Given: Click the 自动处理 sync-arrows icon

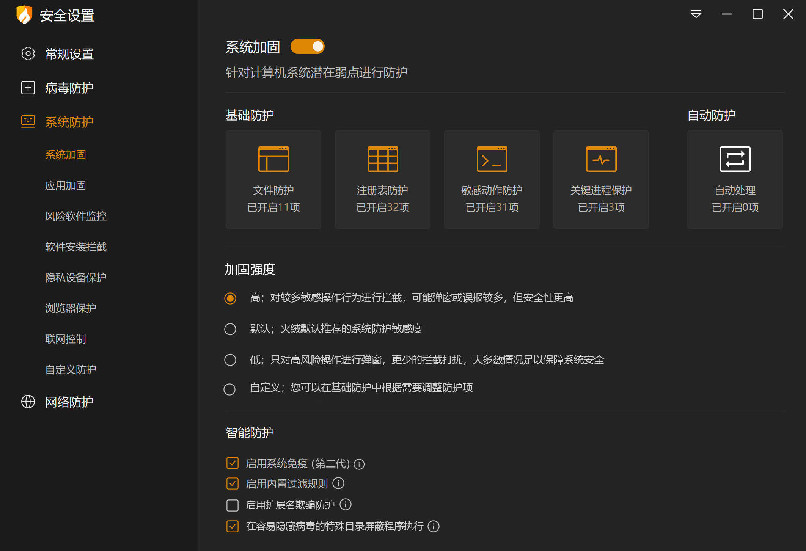Looking at the screenshot, I should [735, 159].
